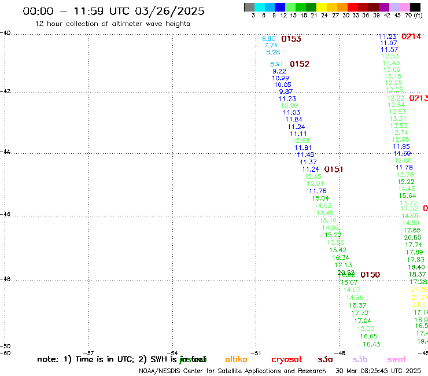Click the time marker '0150'
428x376 pixels.
click(x=370, y=275)
